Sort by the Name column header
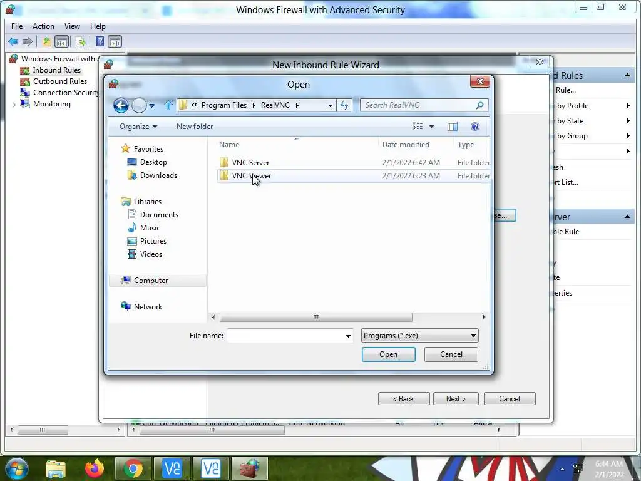Viewport: 641px width, 481px height. (x=229, y=145)
